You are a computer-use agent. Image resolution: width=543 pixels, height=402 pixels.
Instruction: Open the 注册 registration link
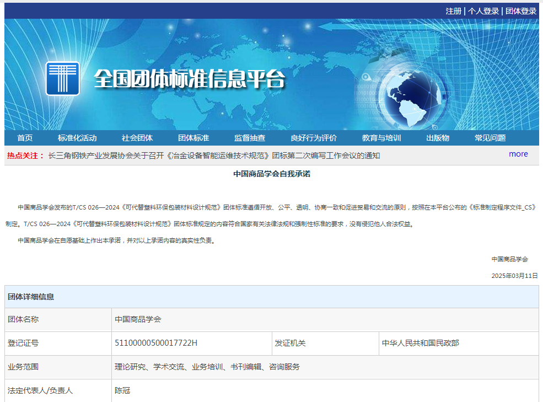[453, 11]
